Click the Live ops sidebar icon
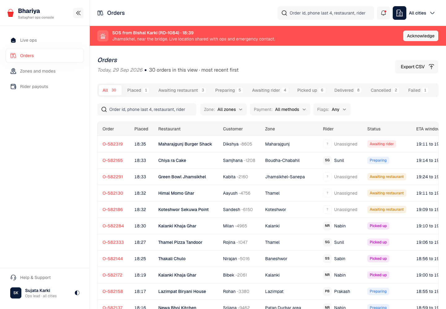This screenshot has width=446, height=309. (x=13, y=40)
